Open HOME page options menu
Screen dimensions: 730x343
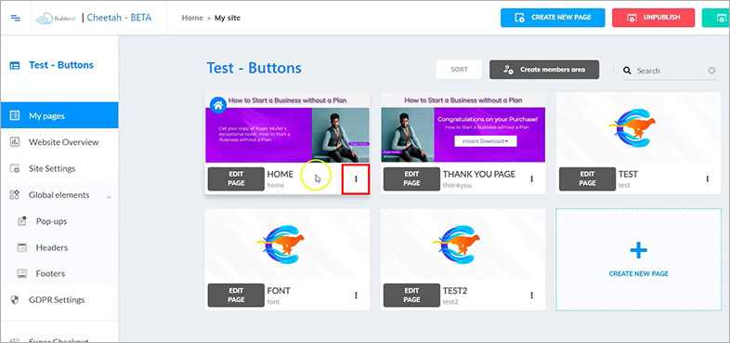[x=356, y=178]
